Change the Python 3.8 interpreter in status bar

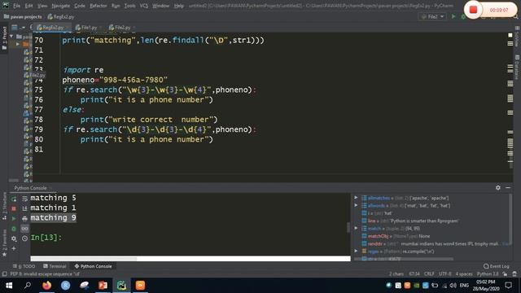point(488,274)
